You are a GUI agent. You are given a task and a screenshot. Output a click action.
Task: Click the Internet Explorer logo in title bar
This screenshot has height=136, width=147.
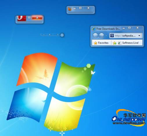point(94,29)
